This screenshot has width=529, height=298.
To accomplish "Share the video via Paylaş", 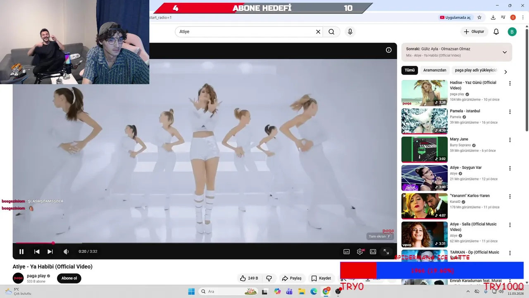I will [292, 278].
